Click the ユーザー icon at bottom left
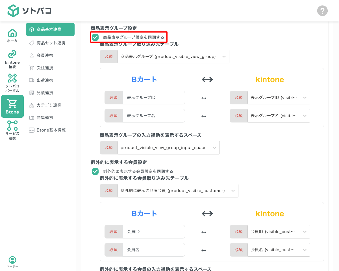The image size is (339, 271). (12, 261)
